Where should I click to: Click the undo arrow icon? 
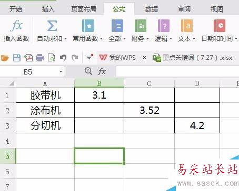(63, 58)
